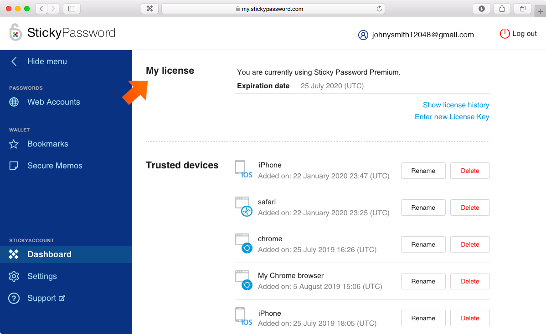Click the iOS device icon for iPhone added January 2020
The height and width of the screenshot is (334, 546).
pos(243,169)
